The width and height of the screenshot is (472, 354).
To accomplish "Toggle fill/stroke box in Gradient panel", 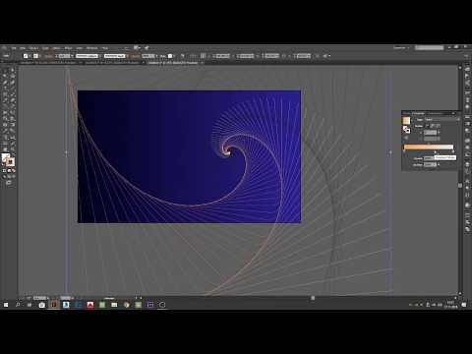I will pos(406,130).
